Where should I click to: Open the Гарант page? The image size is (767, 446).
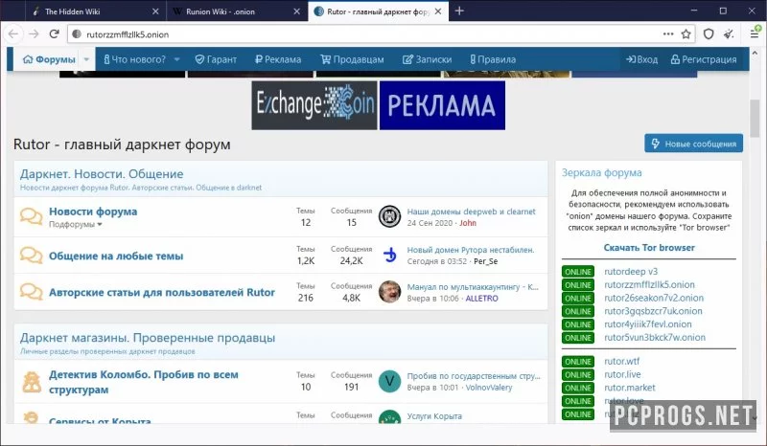216,59
